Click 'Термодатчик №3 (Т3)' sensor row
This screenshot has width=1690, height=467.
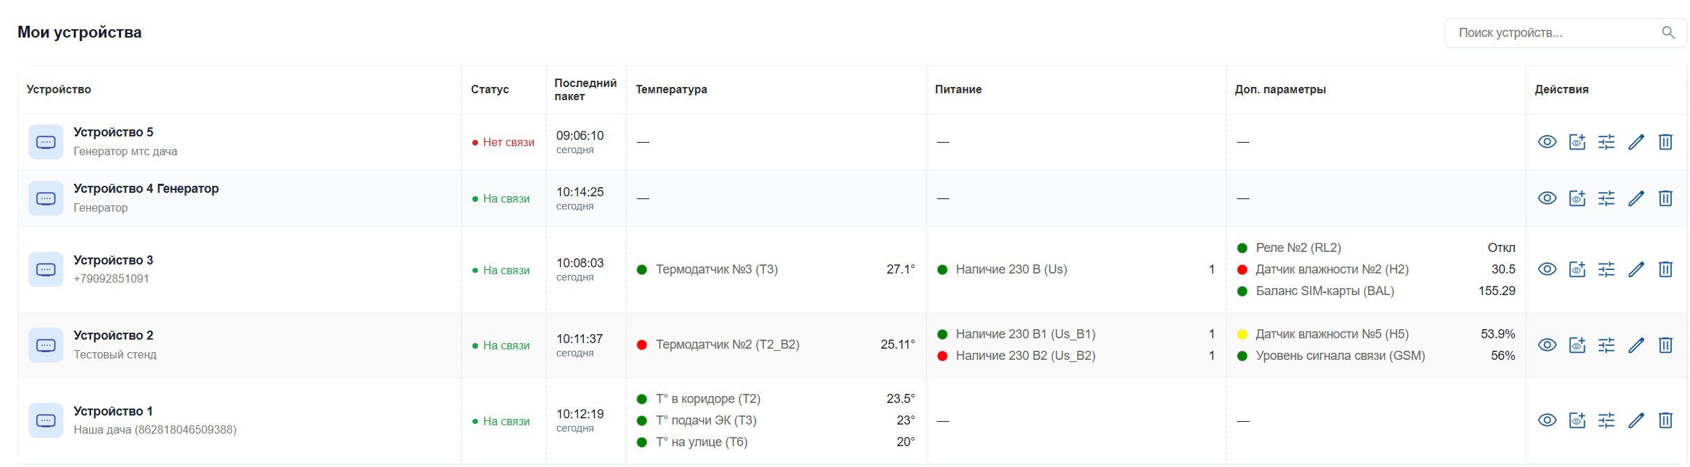[776, 269]
